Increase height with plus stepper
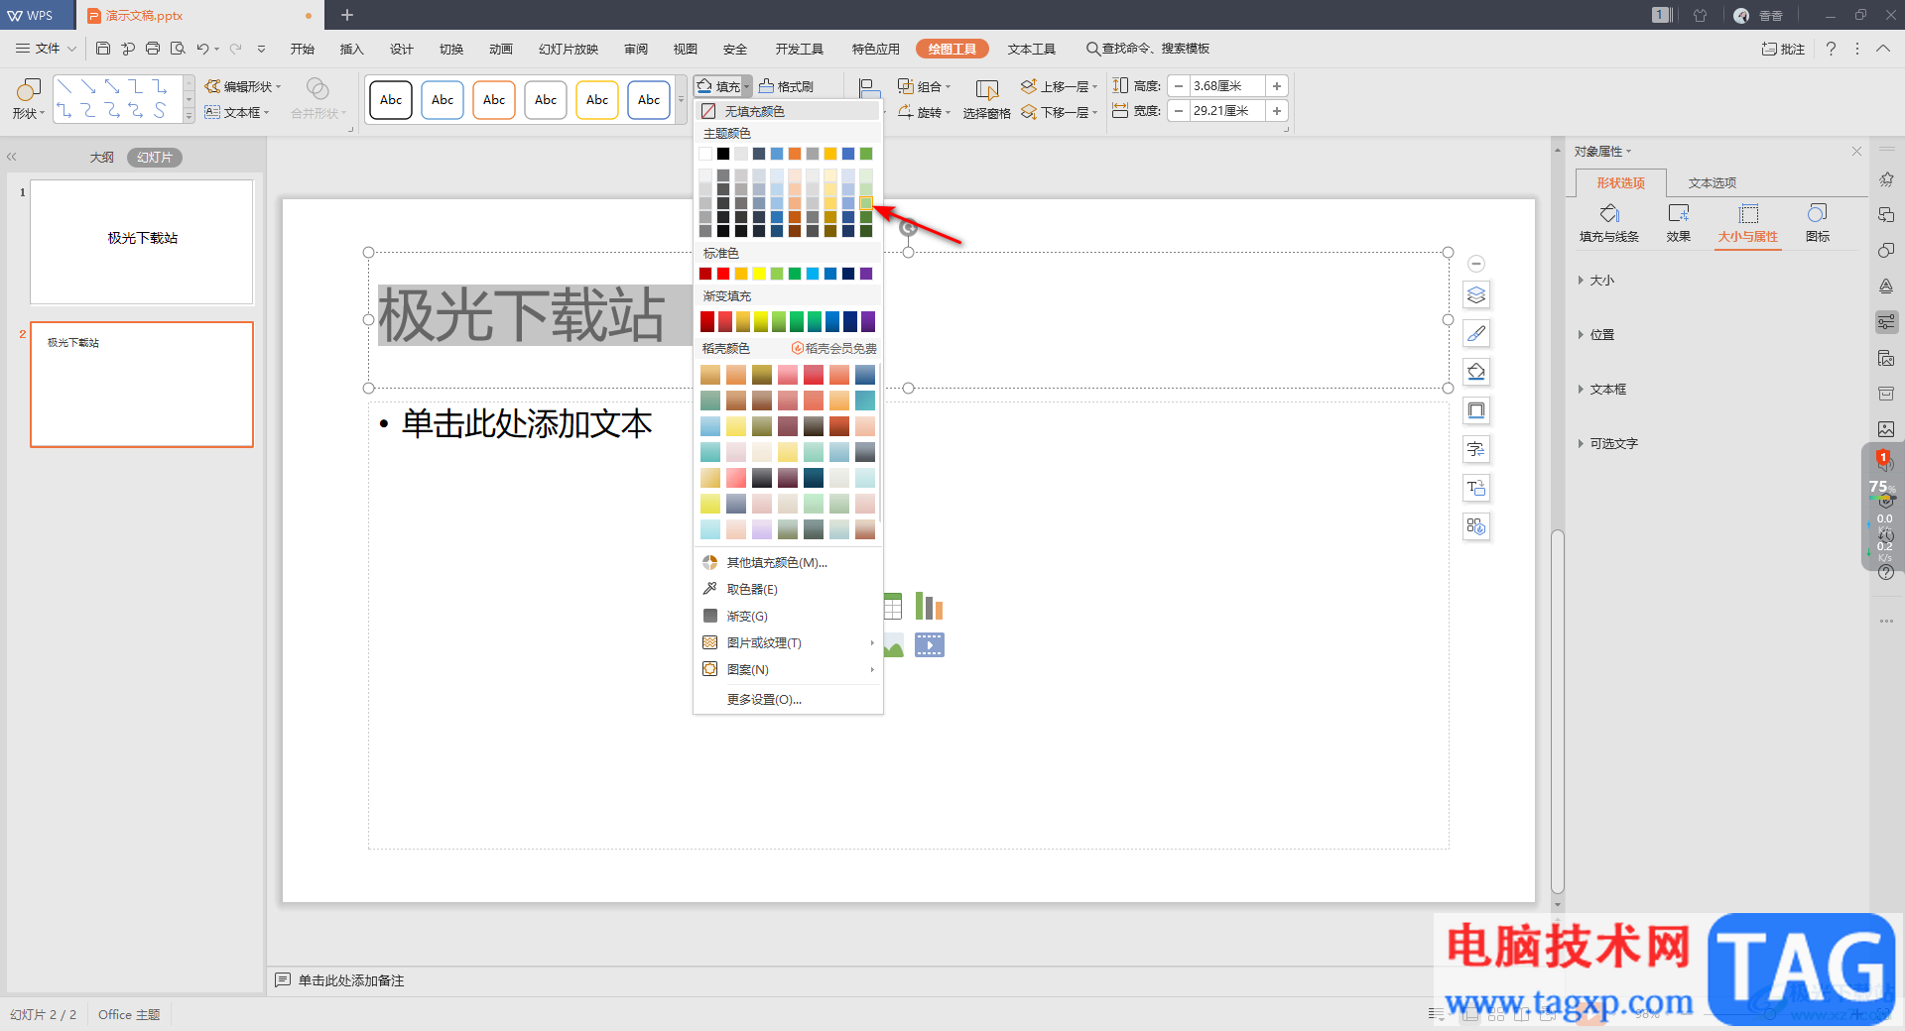 tap(1277, 86)
